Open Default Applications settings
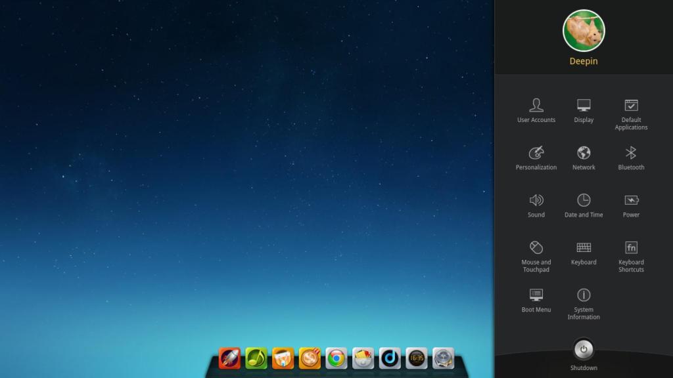673x378 pixels. tap(630, 110)
